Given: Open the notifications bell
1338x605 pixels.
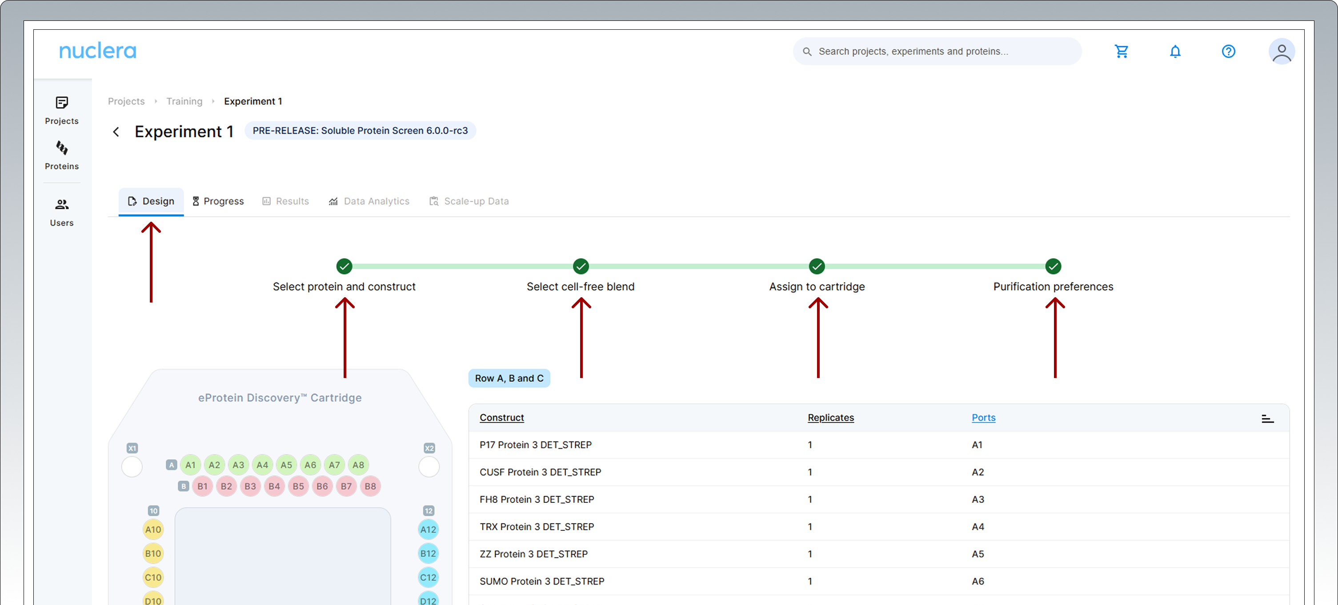Looking at the screenshot, I should coord(1175,52).
